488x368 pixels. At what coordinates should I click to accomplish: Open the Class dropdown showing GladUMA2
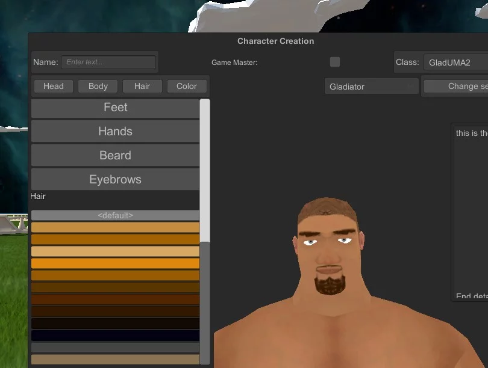[x=455, y=63]
